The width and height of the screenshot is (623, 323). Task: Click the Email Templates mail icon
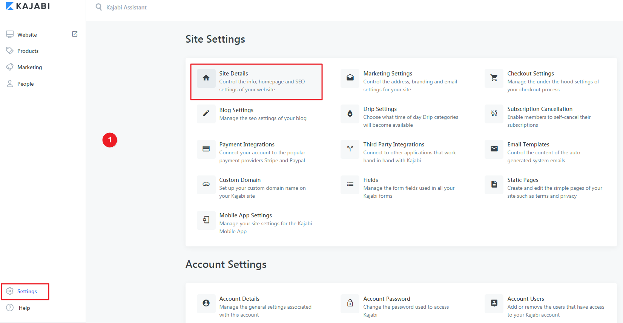pyautogui.click(x=494, y=149)
